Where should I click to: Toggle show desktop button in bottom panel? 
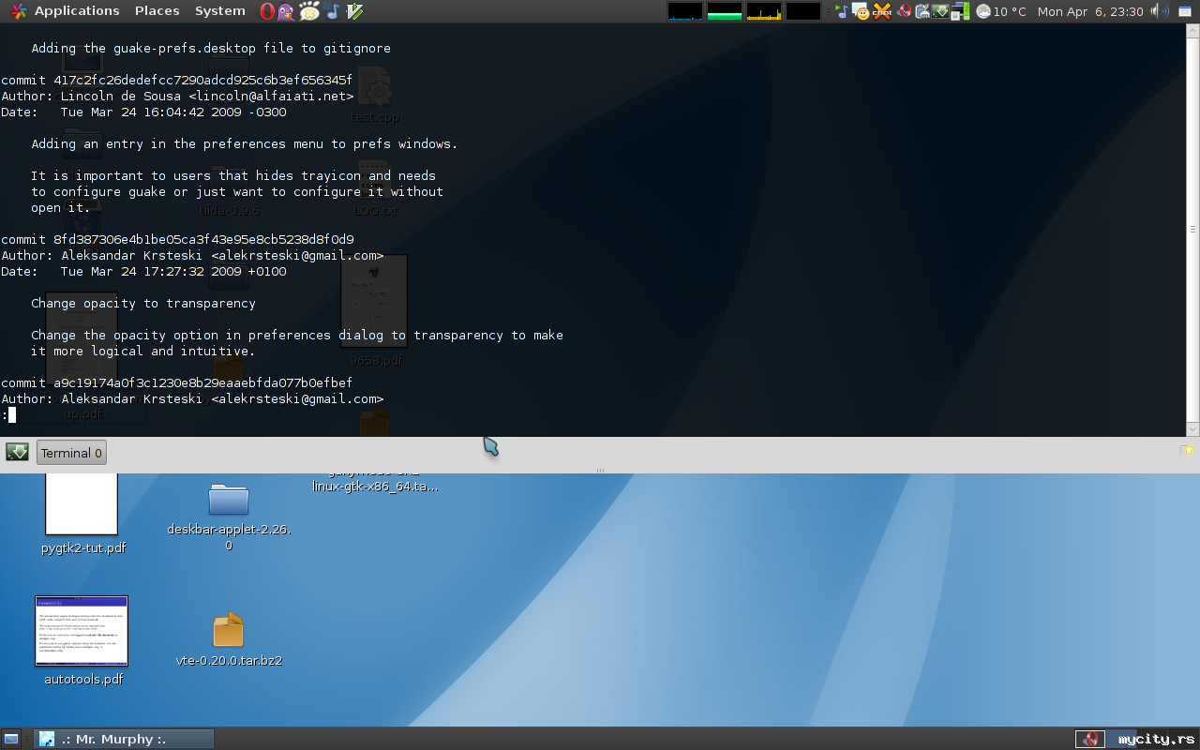coord(11,739)
